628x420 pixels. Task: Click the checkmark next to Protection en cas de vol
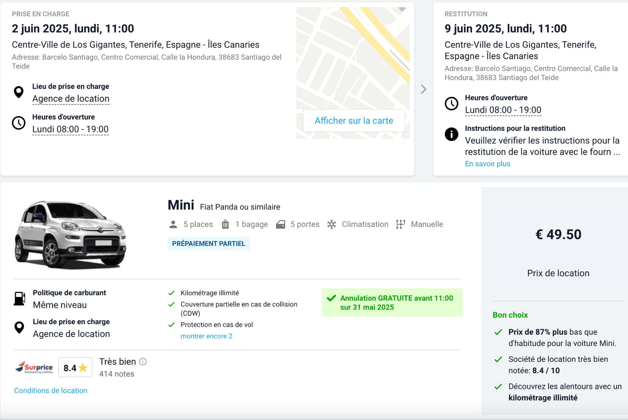pos(171,325)
